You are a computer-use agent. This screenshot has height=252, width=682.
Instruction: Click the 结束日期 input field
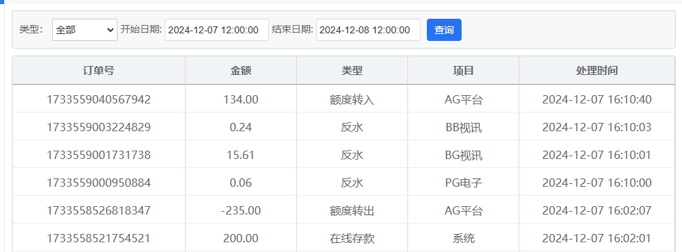[368, 30]
